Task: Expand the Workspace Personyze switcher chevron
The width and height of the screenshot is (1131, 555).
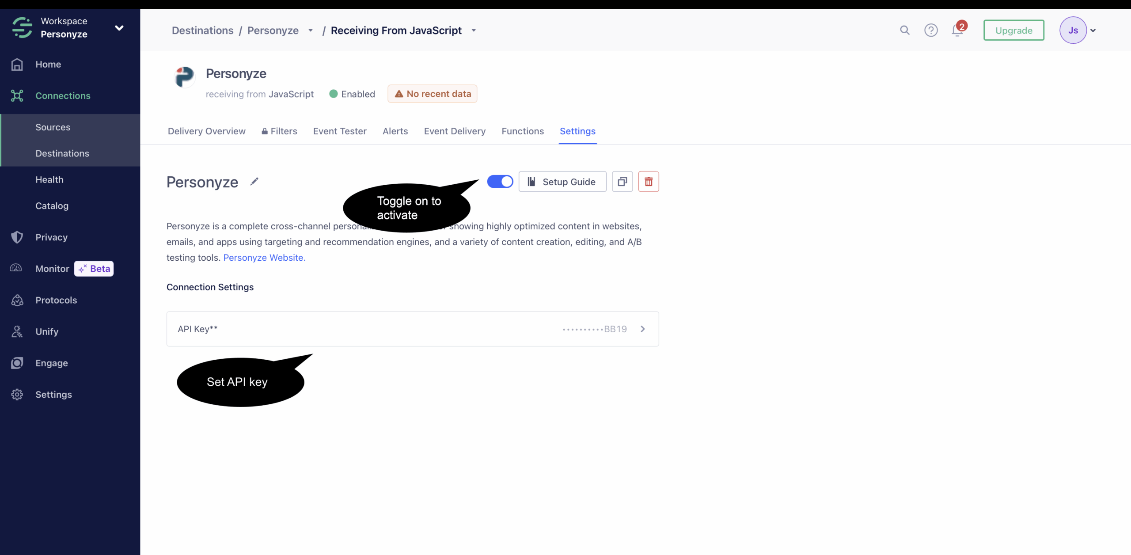Action: coord(119,28)
